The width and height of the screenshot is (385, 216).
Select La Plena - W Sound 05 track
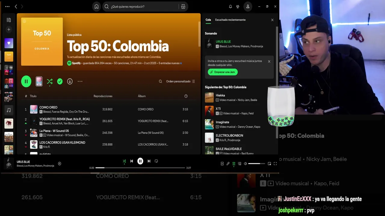(108, 133)
